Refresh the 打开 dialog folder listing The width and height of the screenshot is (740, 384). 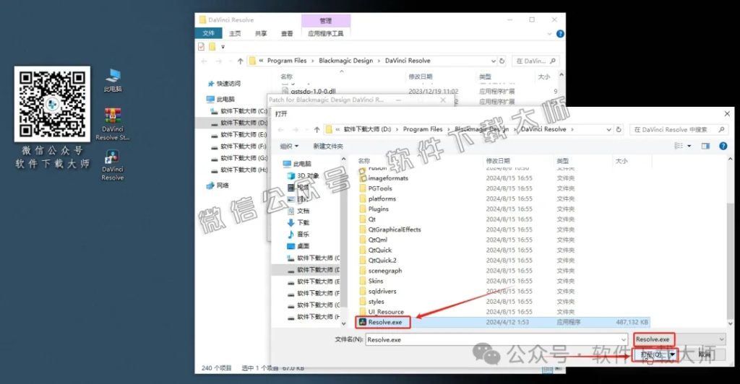coord(619,130)
